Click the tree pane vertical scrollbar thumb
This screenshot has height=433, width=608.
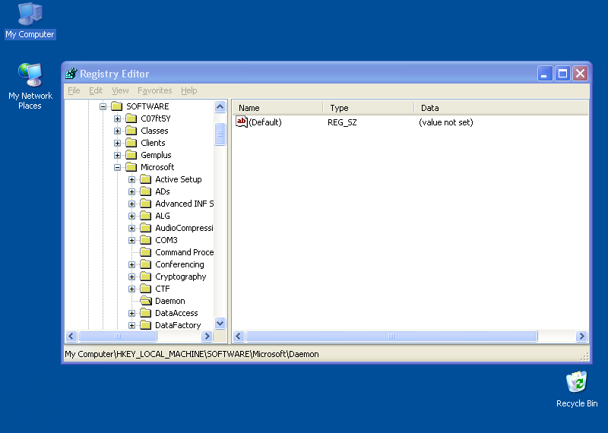[220, 134]
